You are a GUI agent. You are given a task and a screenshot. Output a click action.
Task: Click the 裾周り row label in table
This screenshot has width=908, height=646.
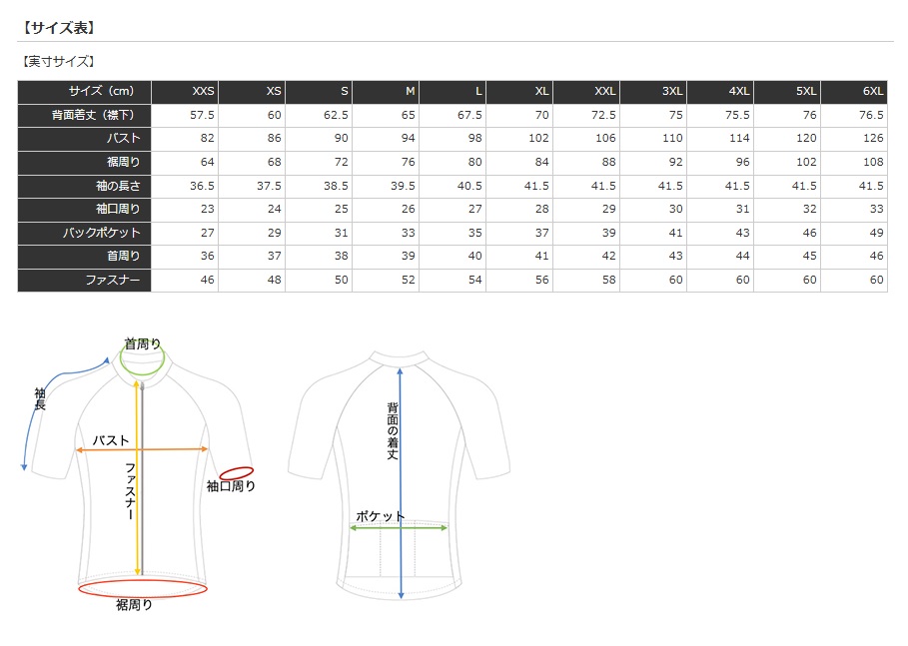85,163
